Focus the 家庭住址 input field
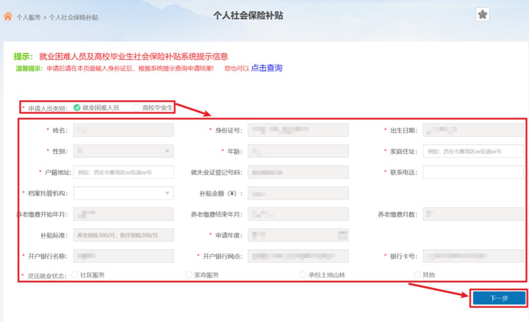The height and width of the screenshot is (322, 529). pyautogui.click(x=473, y=151)
